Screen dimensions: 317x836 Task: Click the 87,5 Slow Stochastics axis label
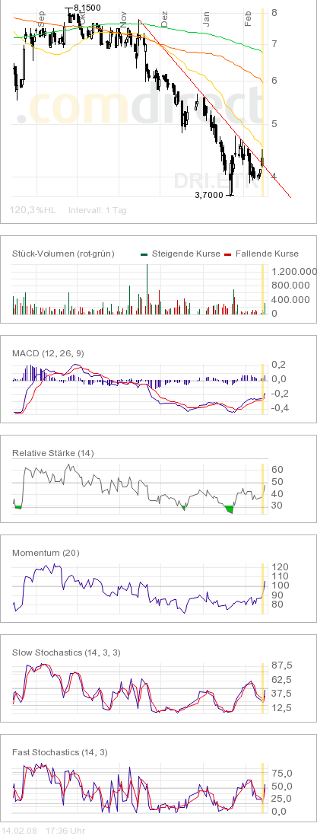(x=282, y=665)
